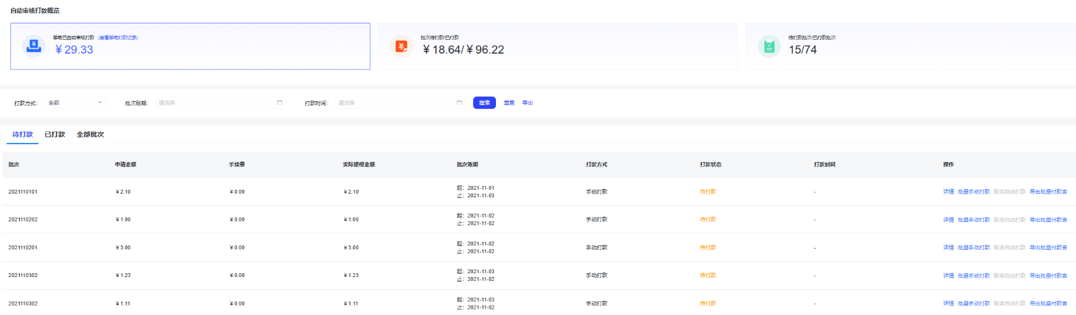The height and width of the screenshot is (315, 1076).
Task: Switch to the 全部批次 tab
Action: pyautogui.click(x=90, y=135)
